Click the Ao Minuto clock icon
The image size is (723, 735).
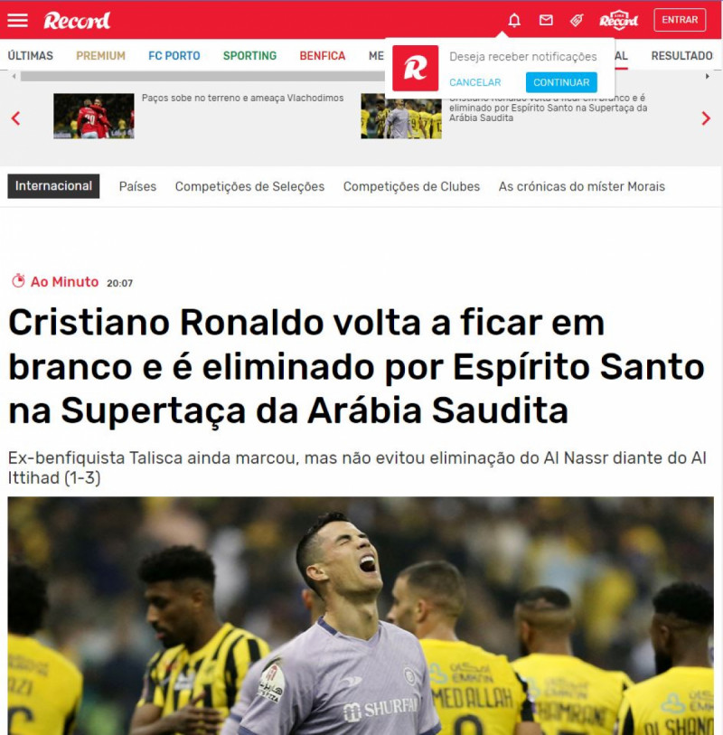click(18, 280)
